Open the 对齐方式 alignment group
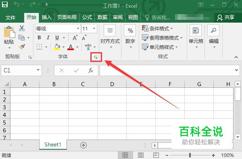 [110, 36]
